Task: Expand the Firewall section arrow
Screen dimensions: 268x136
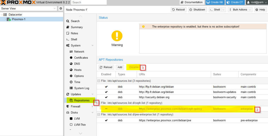Action: 92,106
